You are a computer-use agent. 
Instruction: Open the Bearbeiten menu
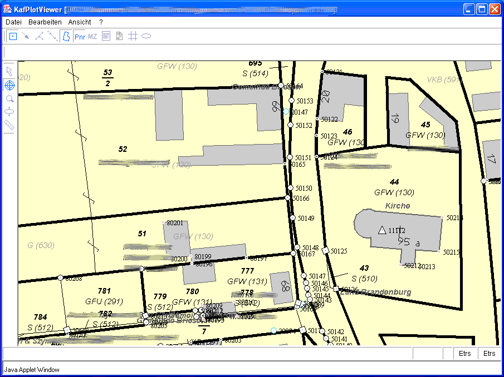pos(45,22)
